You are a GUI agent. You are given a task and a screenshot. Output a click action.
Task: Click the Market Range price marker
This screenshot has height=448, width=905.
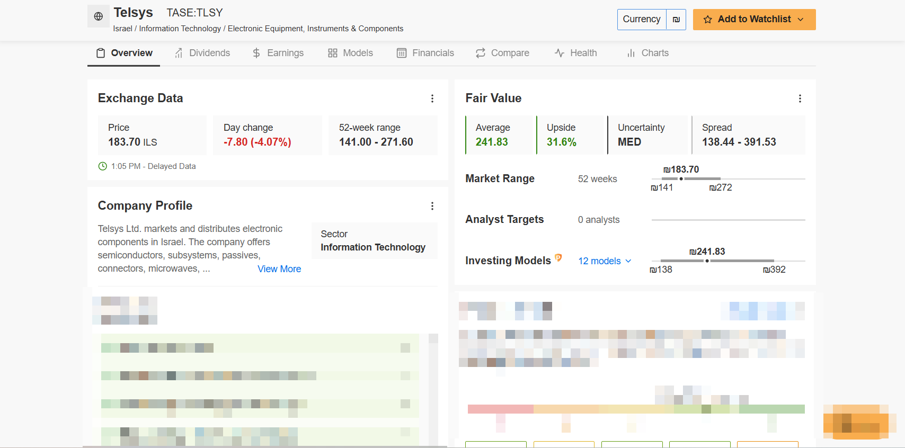coord(681,179)
